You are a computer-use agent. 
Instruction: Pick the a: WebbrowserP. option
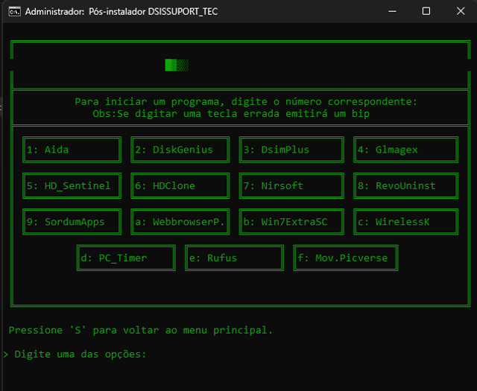coord(180,221)
